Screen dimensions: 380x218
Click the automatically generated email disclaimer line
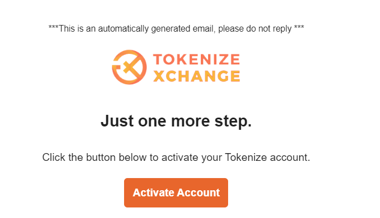click(176, 29)
